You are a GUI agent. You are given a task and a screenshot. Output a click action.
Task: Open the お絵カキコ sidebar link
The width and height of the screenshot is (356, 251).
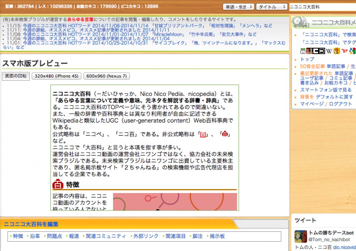point(336,83)
